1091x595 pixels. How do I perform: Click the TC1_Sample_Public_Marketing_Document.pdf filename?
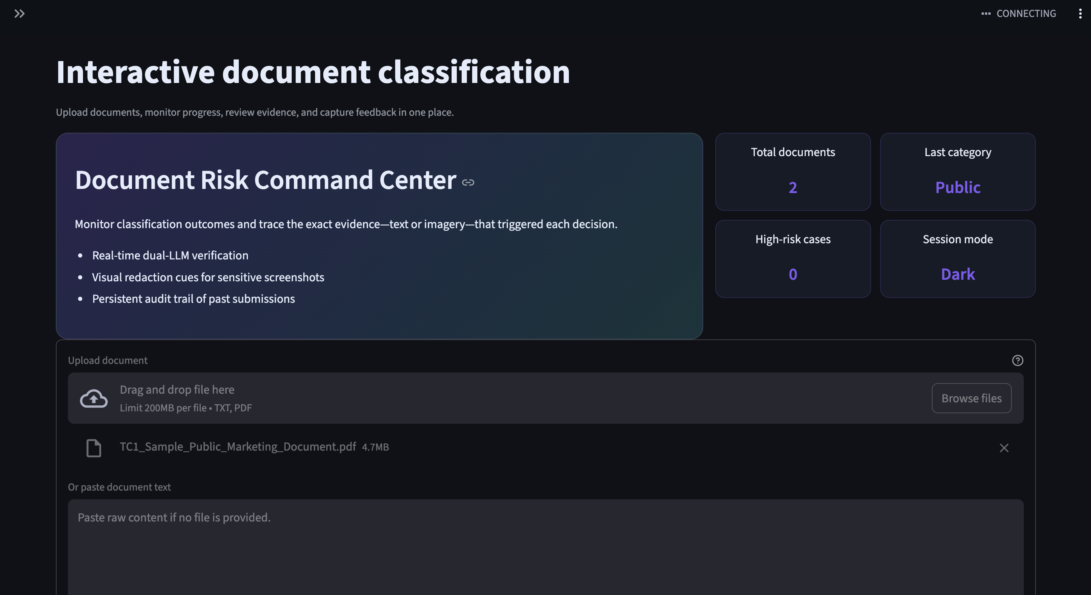click(238, 446)
